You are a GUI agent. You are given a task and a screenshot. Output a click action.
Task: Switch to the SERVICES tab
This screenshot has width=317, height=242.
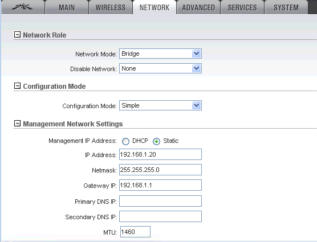pyautogui.click(x=242, y=7)
